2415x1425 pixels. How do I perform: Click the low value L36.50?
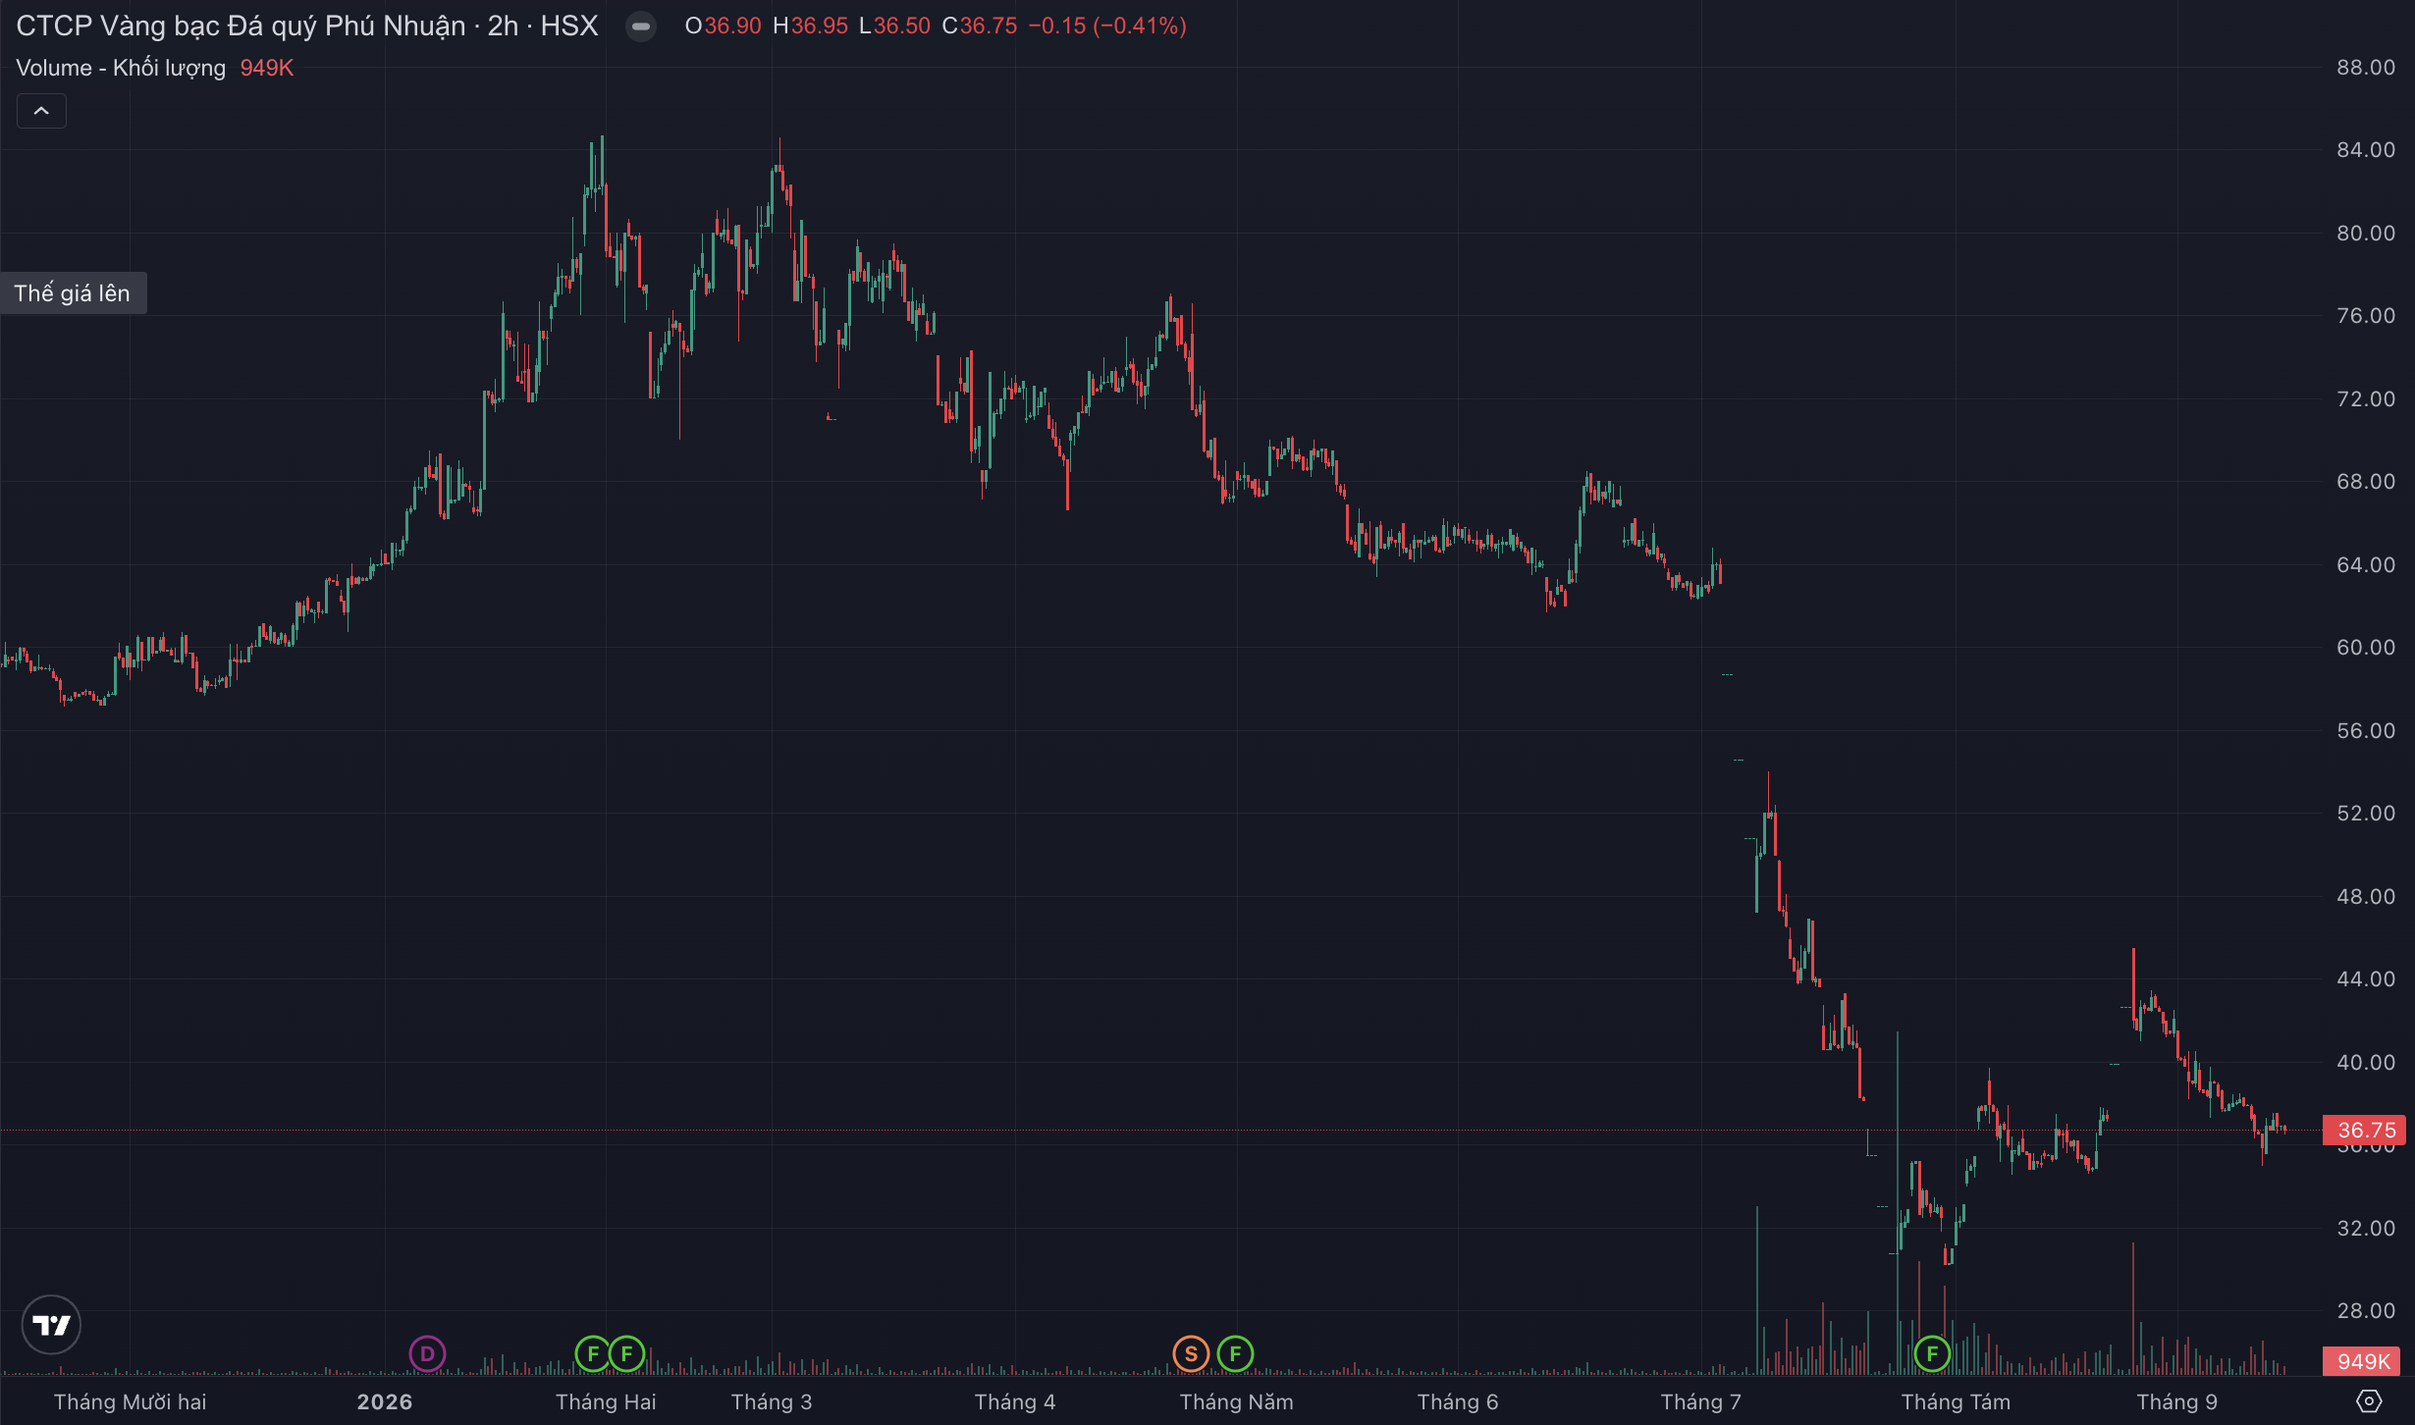pyautogui.click(x=895, y=26)
